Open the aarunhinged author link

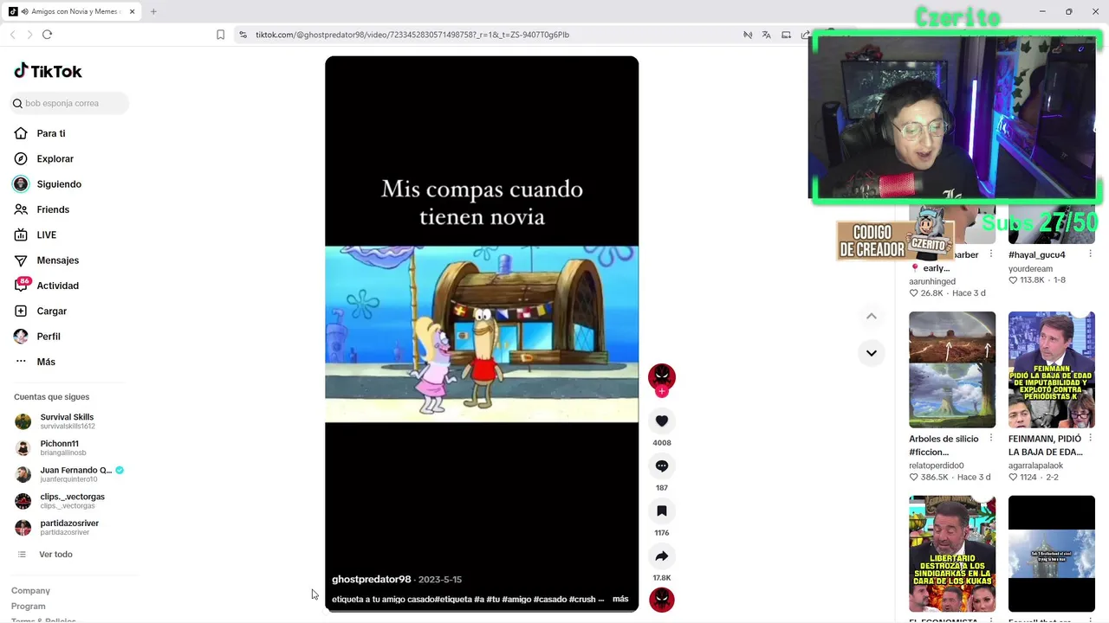(x=932, y=281)
